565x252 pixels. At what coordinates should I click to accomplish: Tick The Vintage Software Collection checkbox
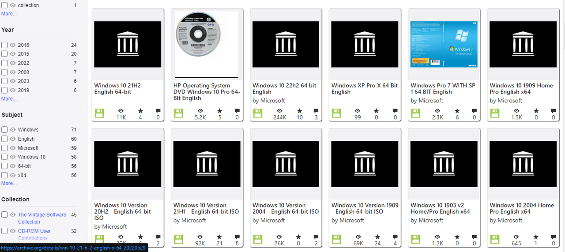tap(4, 214)
